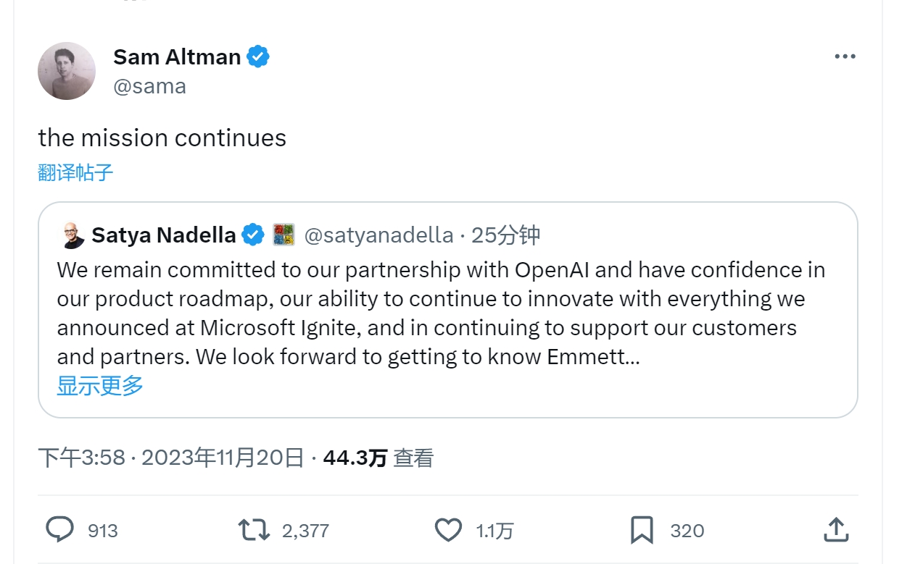Repost this tweet using the retweet icon
The height and width of the screenshot is (564, 923).
point(254,530)
